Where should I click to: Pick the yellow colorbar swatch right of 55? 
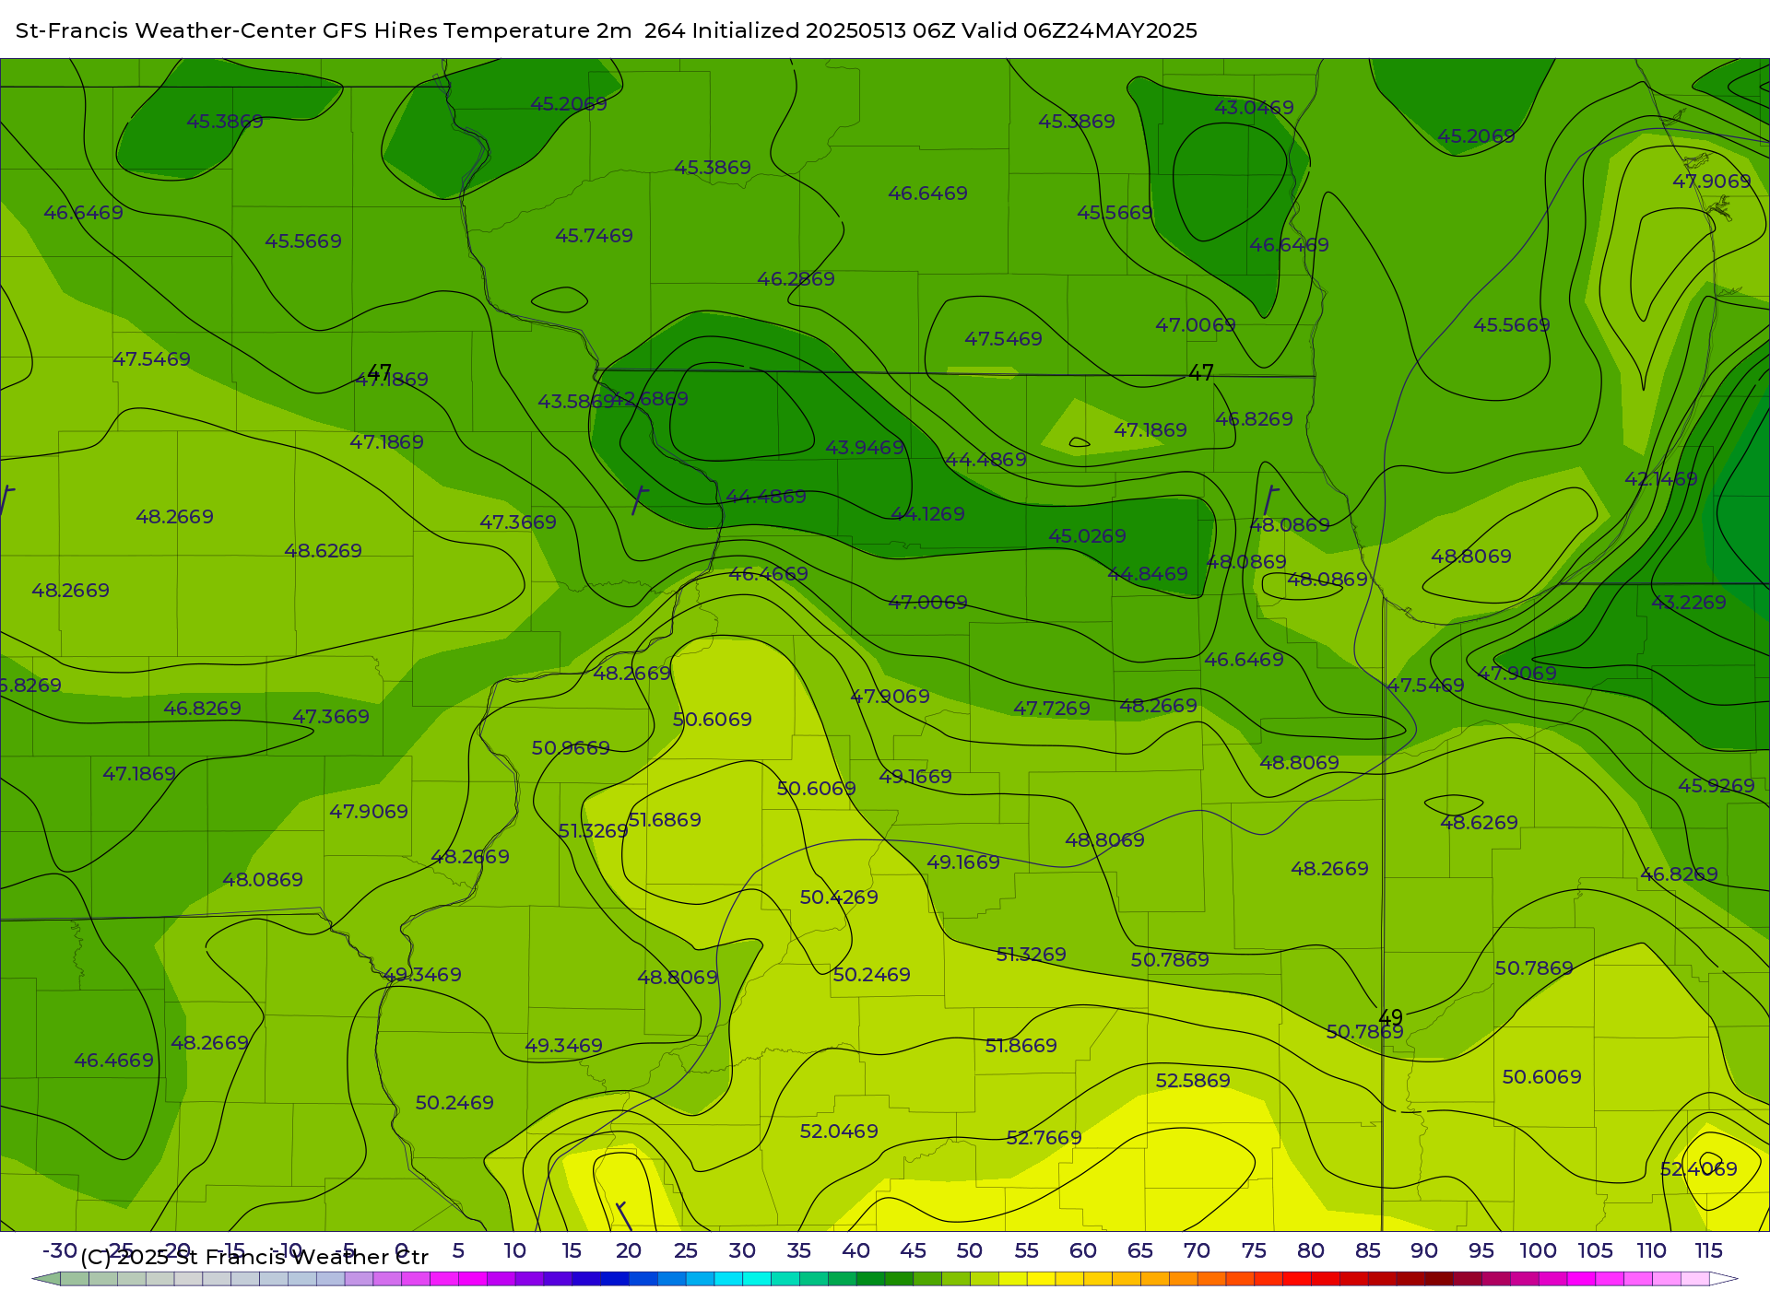[1041, 1279]
